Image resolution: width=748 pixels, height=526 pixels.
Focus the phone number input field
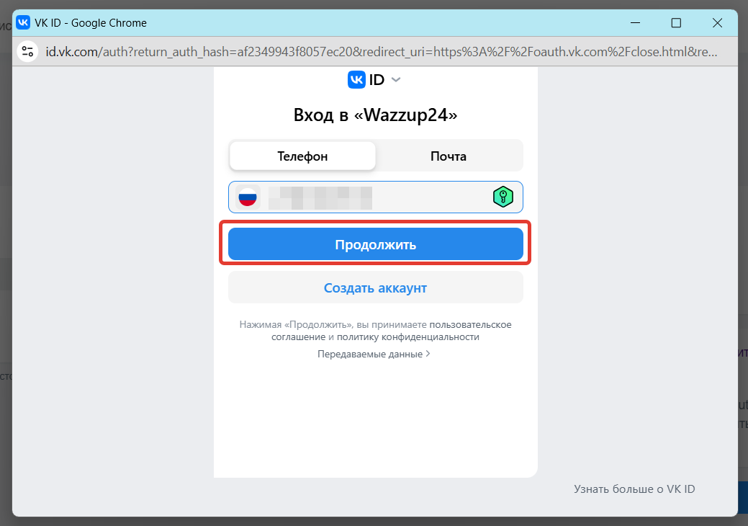(x=375, y=197)
